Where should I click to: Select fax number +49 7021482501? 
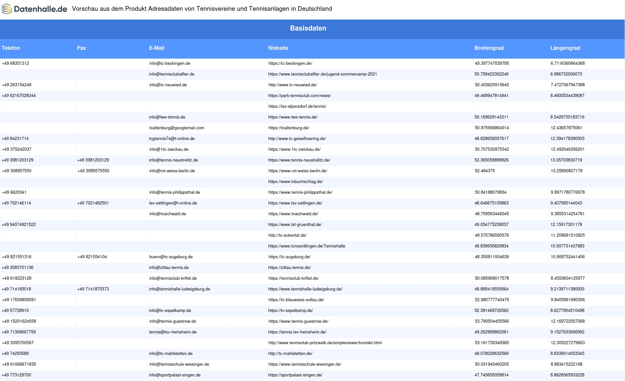(x=93, y=203)
